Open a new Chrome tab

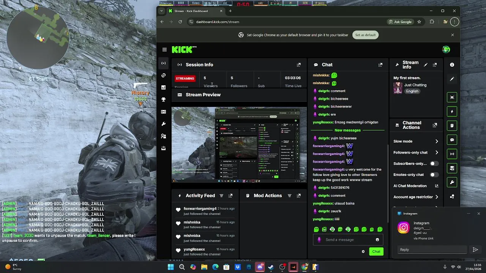[x=230, y=11]
